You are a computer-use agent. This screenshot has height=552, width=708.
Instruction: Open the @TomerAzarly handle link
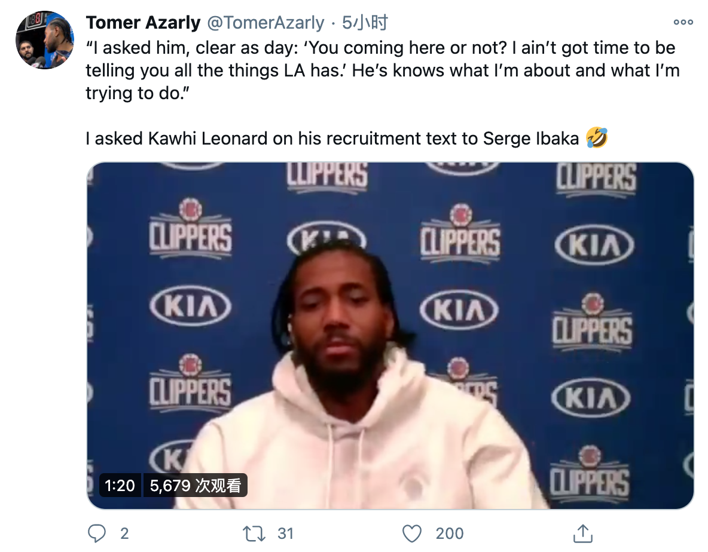265,23
